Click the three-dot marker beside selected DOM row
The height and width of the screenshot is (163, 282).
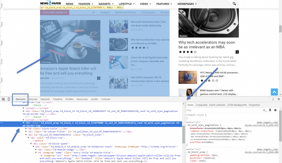[x=2, y=123]
